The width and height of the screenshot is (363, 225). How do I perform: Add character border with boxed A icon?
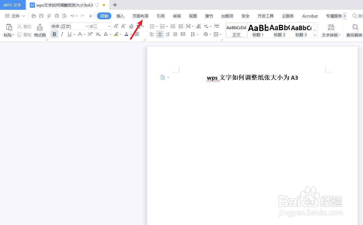tap(137, 34)
